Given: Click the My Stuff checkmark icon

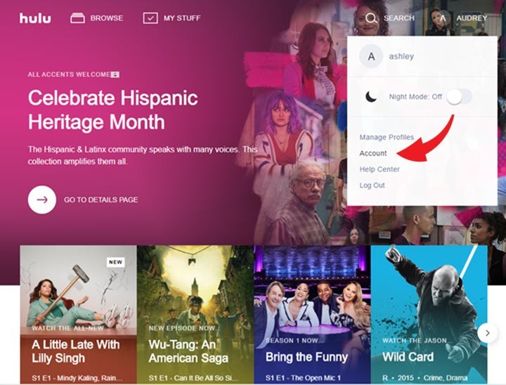Looking at the screenshot, I should coord(150,18).
